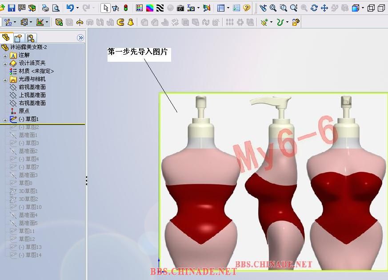Expand the 光源与相机 node

pos(5,80)
